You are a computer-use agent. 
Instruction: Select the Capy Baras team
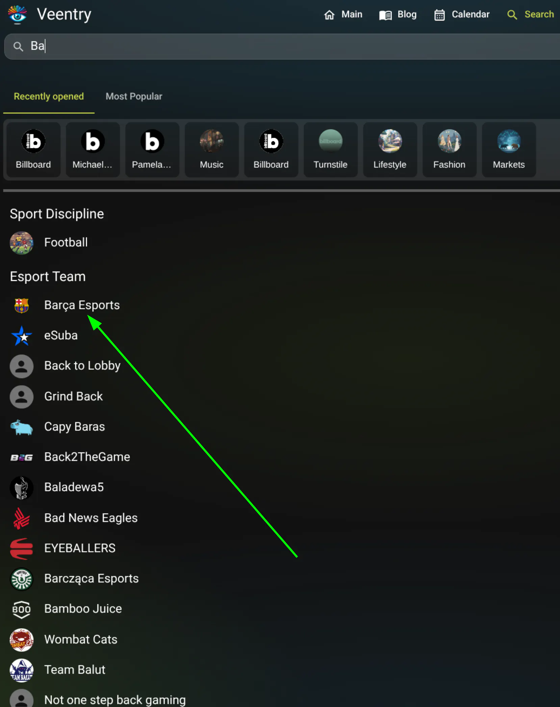[75, 427]
